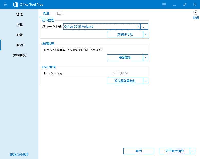This screenshot has height=159, width=200.
Task: Click the kms.03k.org server address field
Action: click(77, 73)
